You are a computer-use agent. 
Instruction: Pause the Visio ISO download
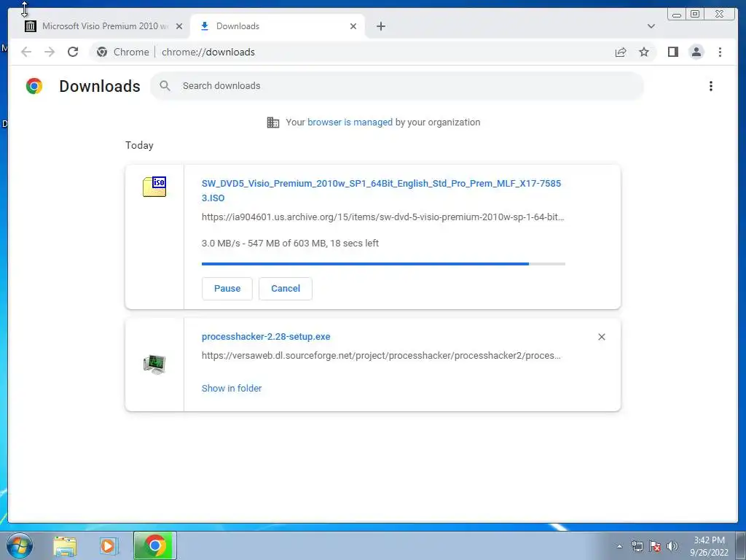click(x=227, y=289)
